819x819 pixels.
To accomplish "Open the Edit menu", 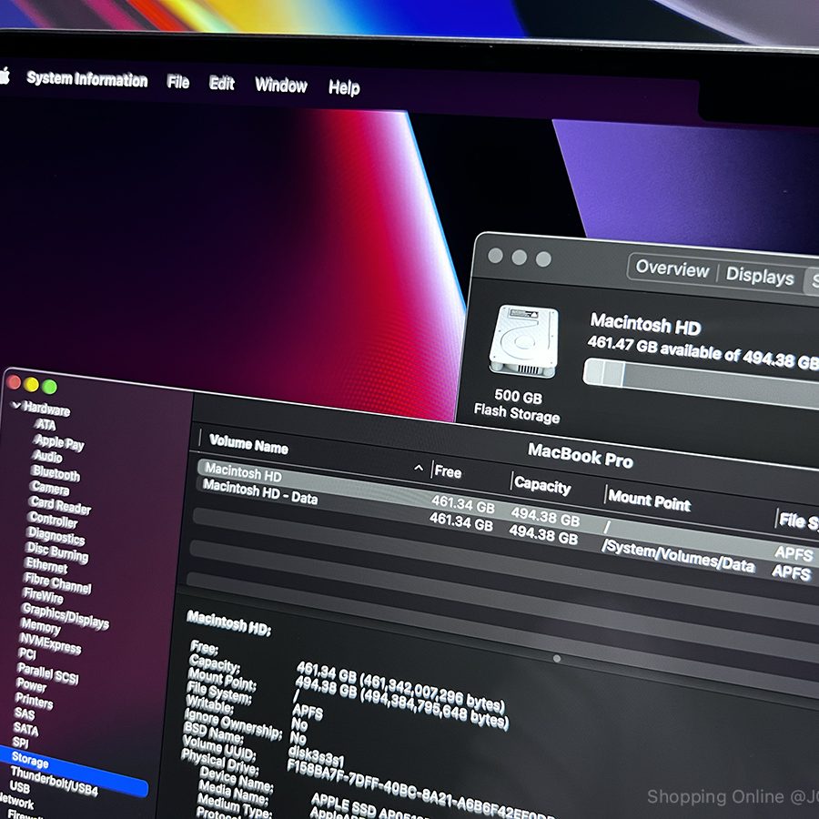I will click(221, 84).
